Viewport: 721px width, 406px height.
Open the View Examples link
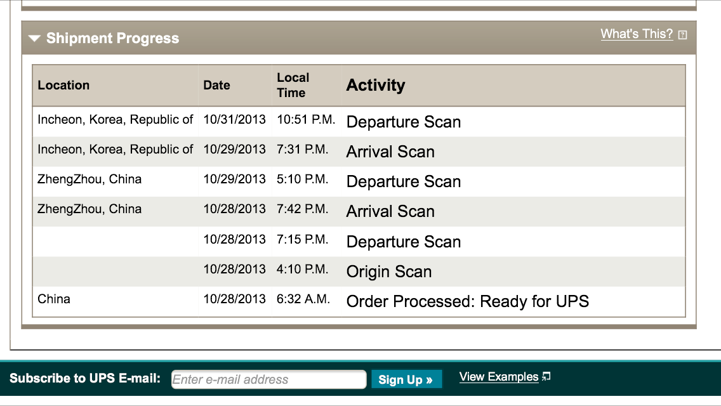pos(499,377)
